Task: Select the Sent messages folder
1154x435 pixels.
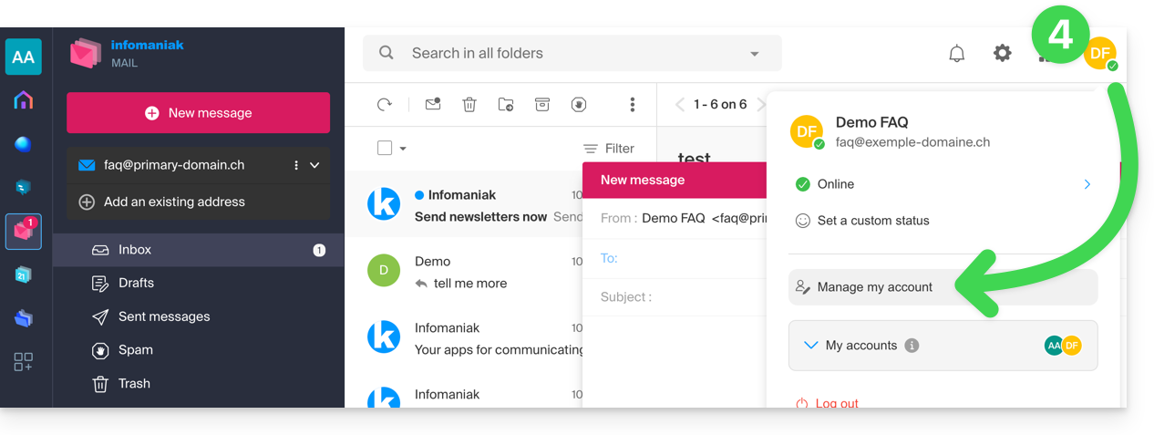Action: point(164,316)
